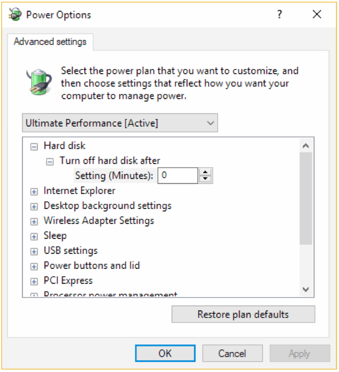The width and height of the screenshot is (339, 372).
Task: Increase the minutes with spinner up arrow
Action: (x=205, y=172)
